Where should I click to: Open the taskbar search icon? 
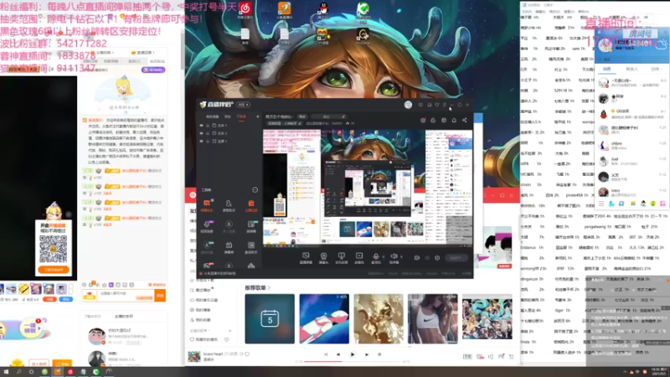(18, 372)
